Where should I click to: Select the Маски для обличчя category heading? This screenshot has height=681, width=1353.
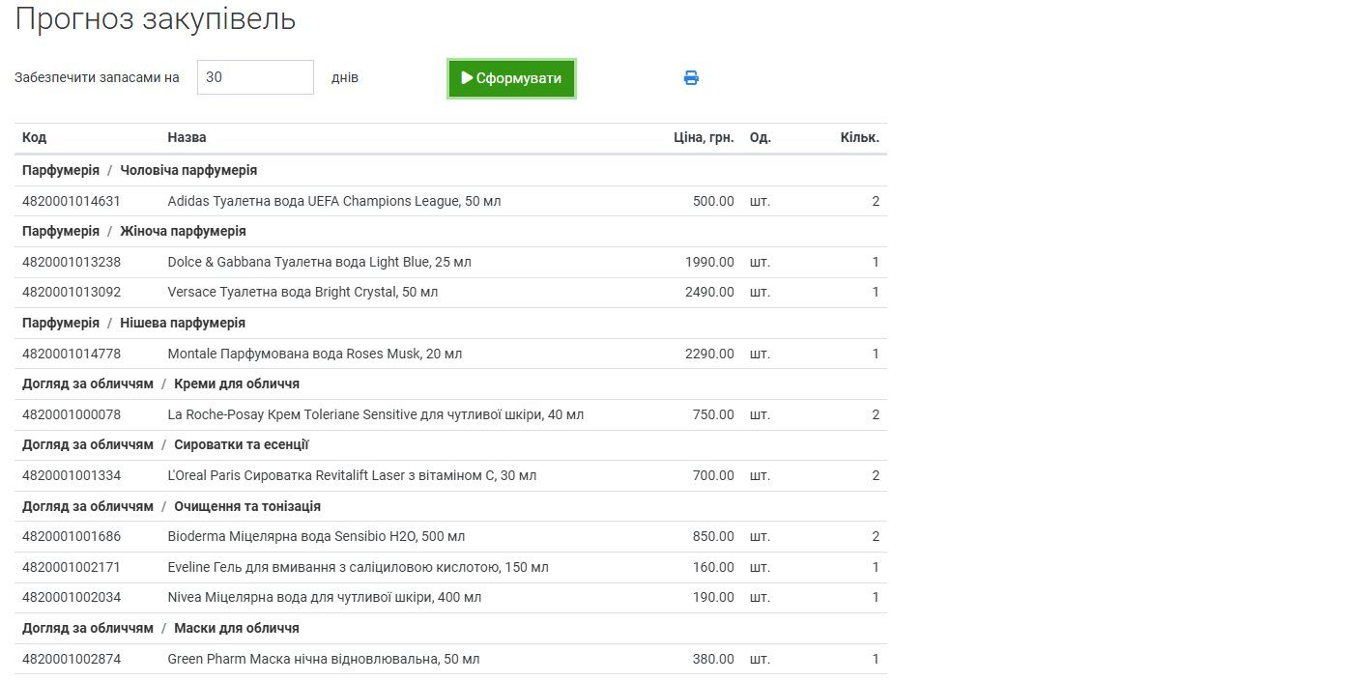click(237, 628)
